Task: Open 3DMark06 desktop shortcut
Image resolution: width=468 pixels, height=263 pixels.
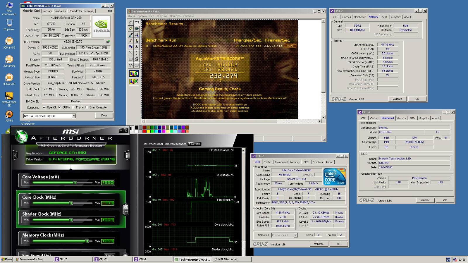Action: (9, 79)
